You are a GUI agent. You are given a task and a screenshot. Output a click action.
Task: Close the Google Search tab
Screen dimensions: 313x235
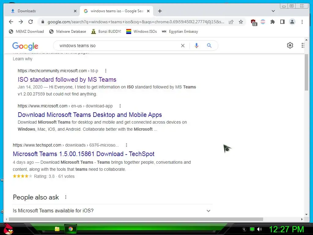[148, 11]
